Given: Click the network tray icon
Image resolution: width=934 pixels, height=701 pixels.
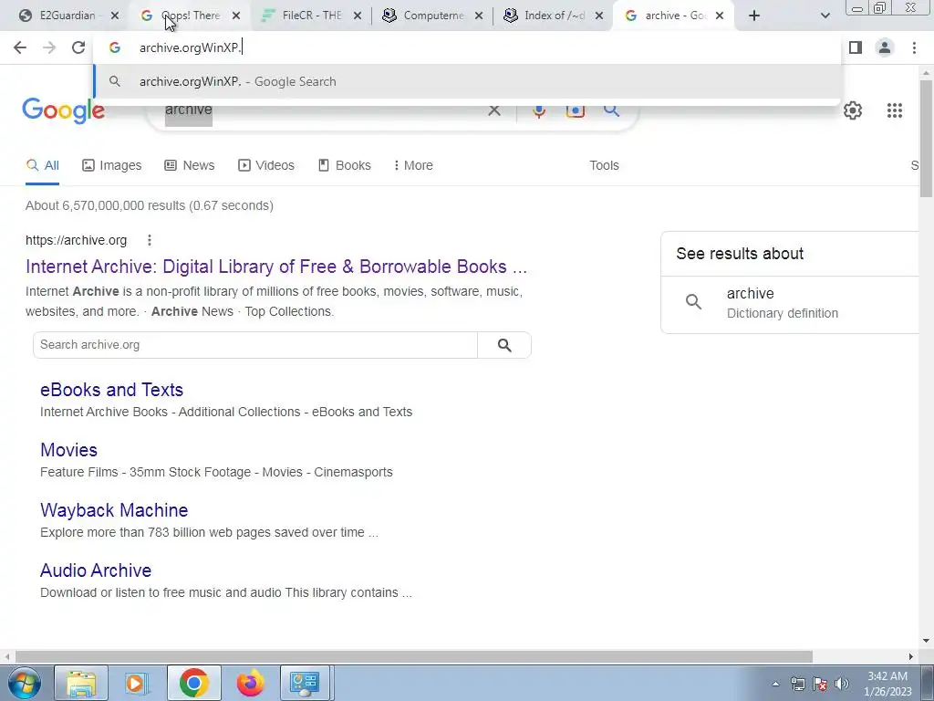Looking at the screenshot, I should (797, 684).
